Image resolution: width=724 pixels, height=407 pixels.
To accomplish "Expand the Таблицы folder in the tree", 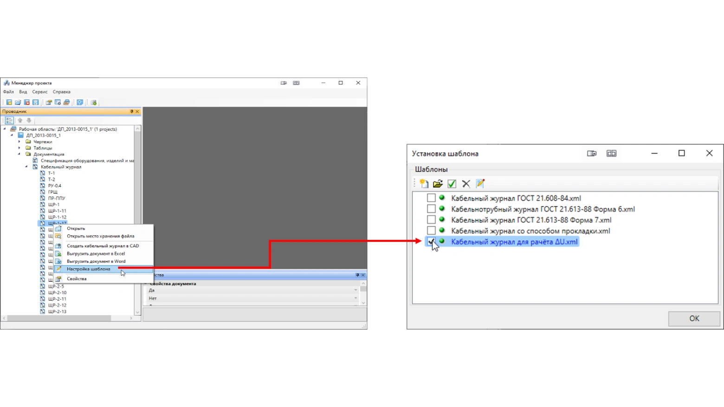I will (x=19, y=148).
